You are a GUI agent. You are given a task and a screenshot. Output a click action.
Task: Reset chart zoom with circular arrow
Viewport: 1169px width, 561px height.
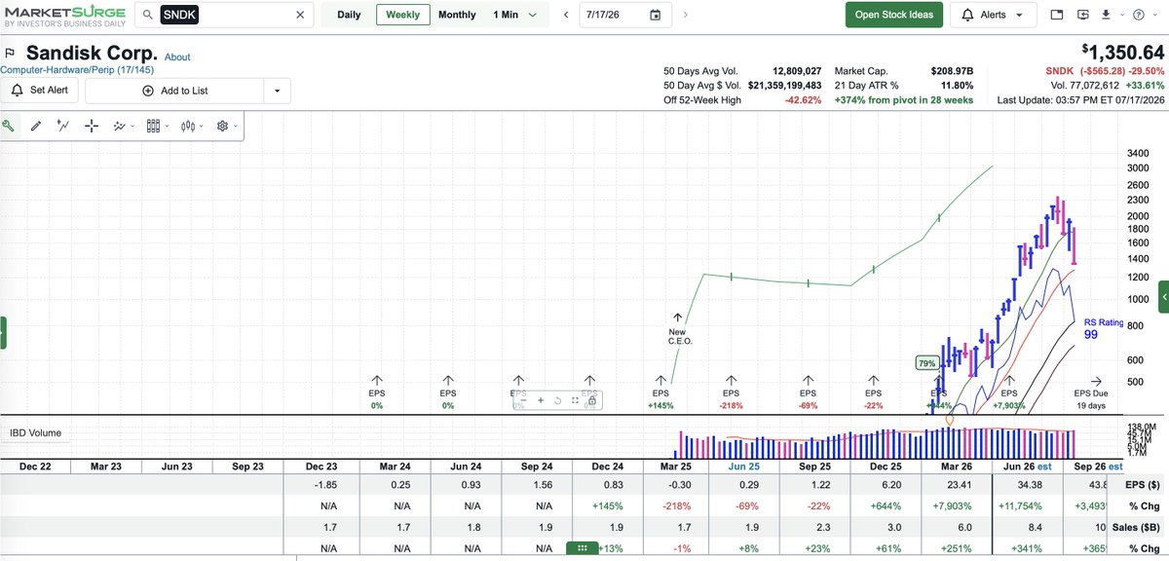click(x=558, y=400)
